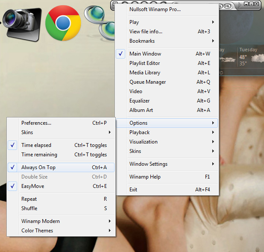Open Winamp Help
Viewport: 264px width, 252px height.
click(167, 177)
